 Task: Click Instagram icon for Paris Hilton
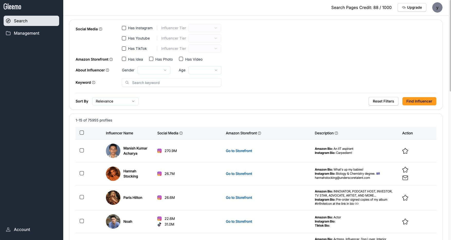tap(159, 198)
